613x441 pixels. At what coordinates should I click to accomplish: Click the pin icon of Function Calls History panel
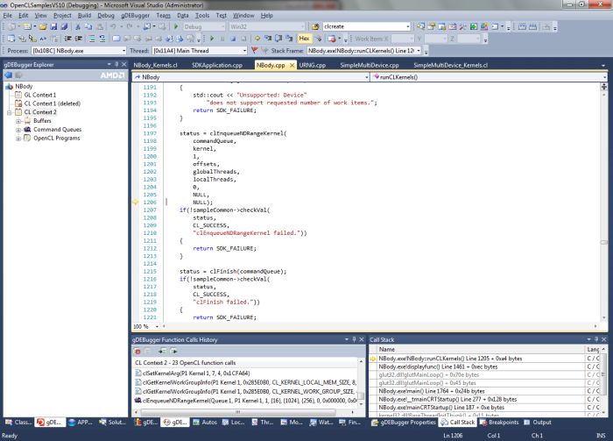(354, 339)
